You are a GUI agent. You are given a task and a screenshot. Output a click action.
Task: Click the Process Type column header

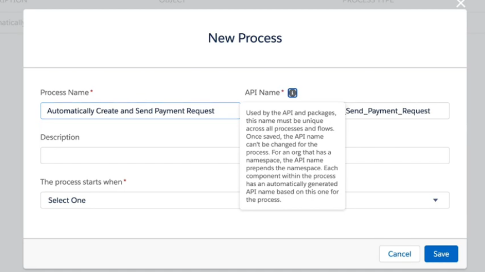coord(367,2)
